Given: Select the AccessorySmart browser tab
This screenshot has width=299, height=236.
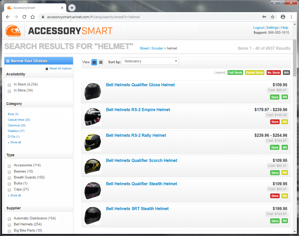Looking at the screenshot, I should [35, 8].
